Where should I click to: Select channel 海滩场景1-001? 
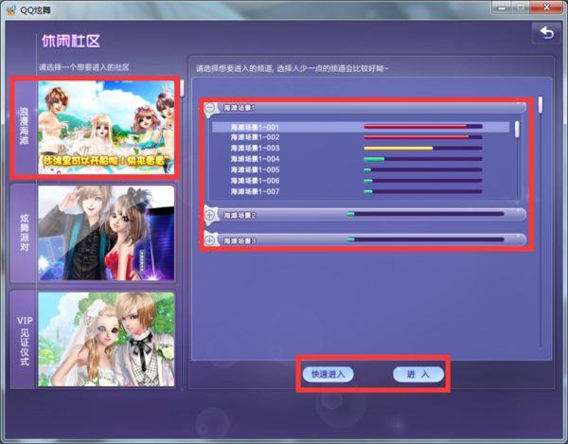click(x=361, y=127)
